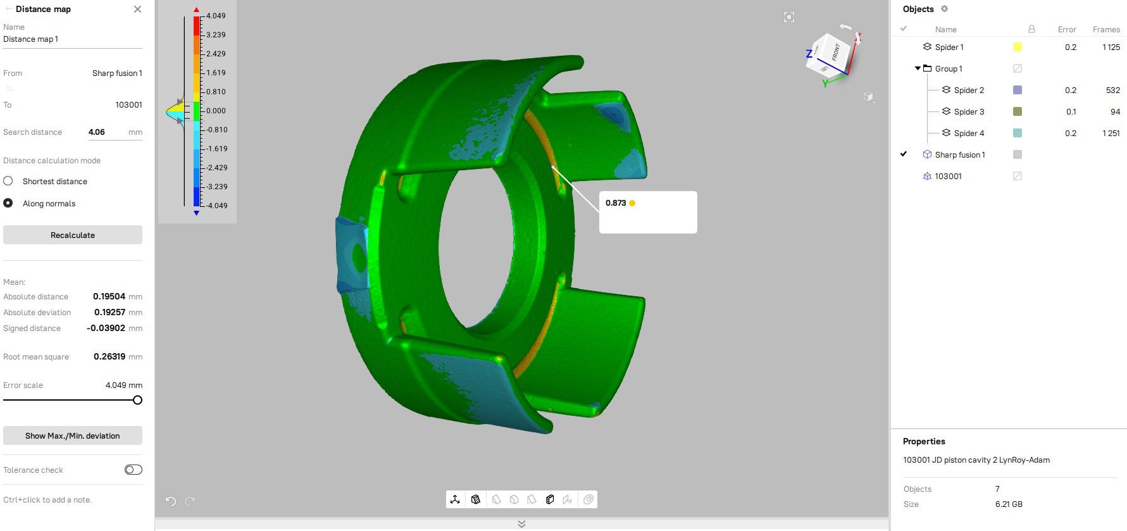Click the back arrow beside Distance map
Image resolution: width=1127 pixels, height=531 pixels.
pos(8,9)
